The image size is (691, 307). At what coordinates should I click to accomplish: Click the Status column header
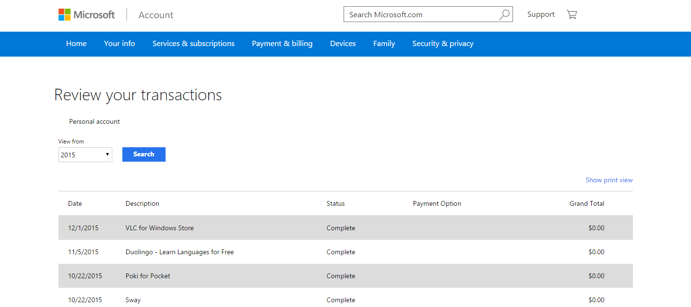(x=335, y=203)
